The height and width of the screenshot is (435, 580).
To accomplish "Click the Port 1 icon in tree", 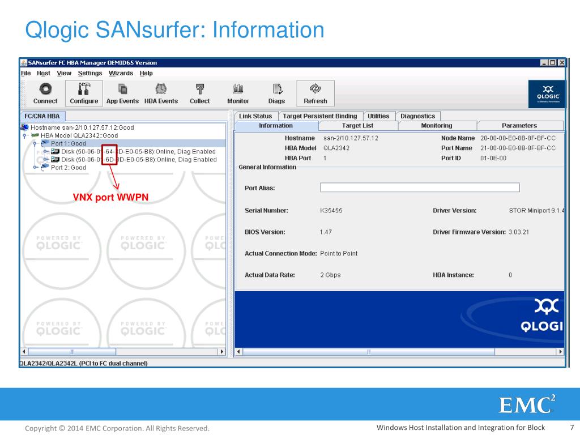I will point(45,143).
